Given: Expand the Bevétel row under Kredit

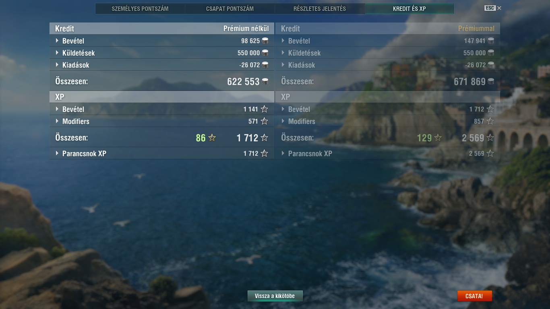Looking at the screenshot, I should click(162, 41).
